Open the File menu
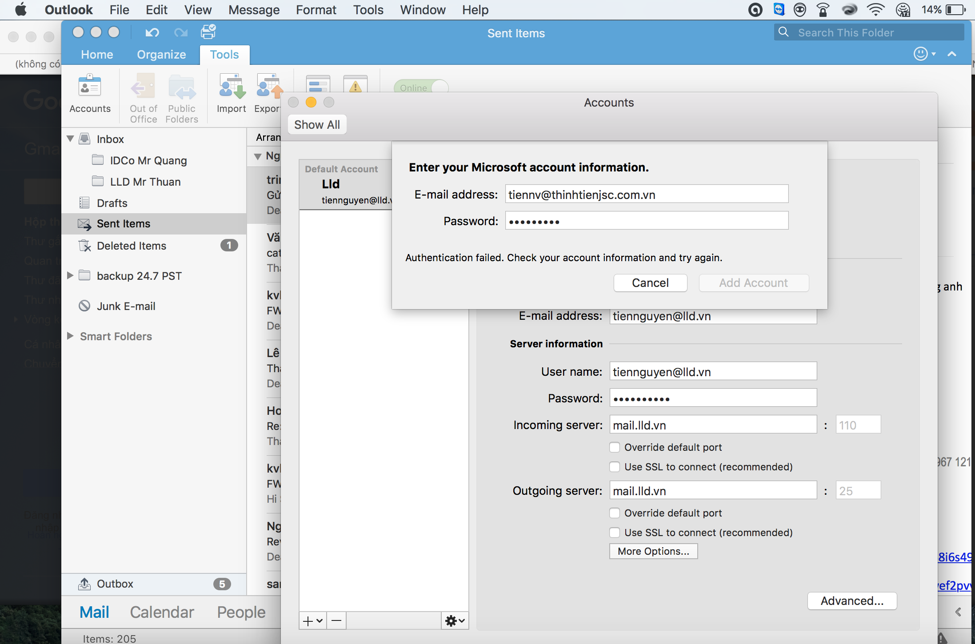Image resolution: width=975 pixels, height=644 pixels. coord(119,10)
